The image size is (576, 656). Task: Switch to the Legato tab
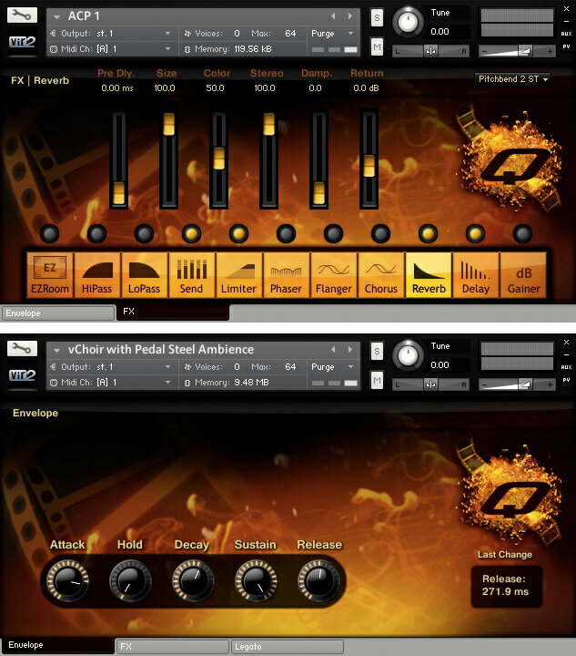coord(287,647)
